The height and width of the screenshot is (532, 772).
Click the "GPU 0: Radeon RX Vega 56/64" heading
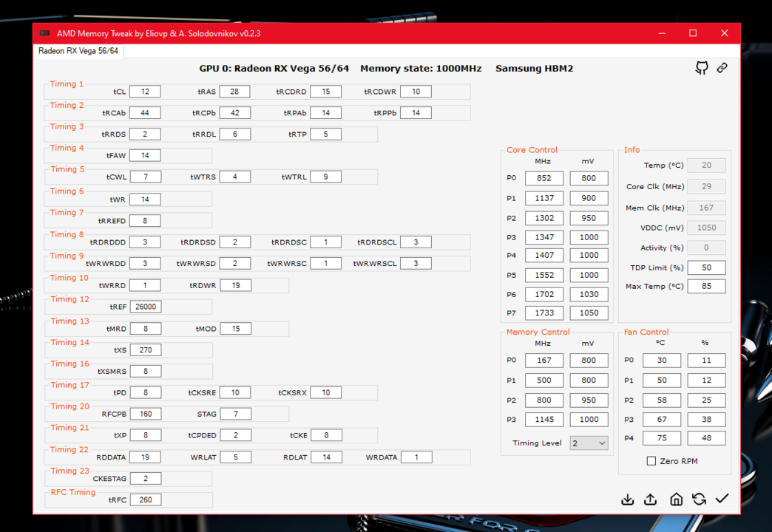[274, 69]
